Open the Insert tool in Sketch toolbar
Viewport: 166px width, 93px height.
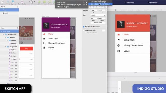coord(2,2)
